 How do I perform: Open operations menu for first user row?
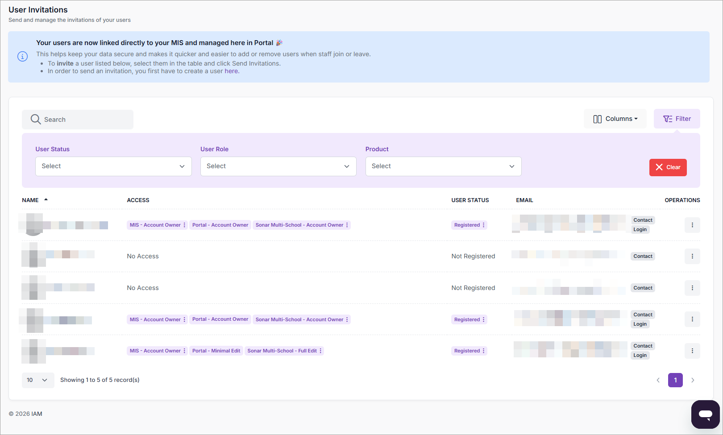click(692, 225)
